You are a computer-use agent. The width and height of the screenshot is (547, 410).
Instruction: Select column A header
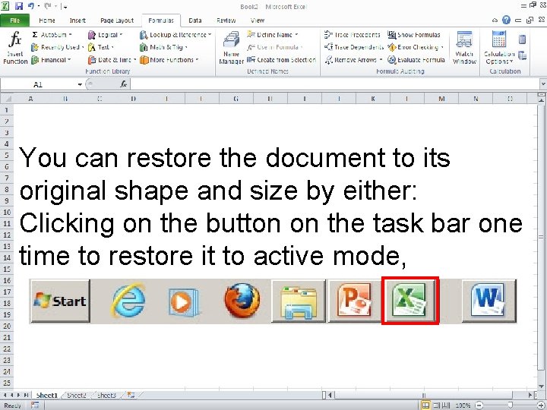tap(30, 99)
